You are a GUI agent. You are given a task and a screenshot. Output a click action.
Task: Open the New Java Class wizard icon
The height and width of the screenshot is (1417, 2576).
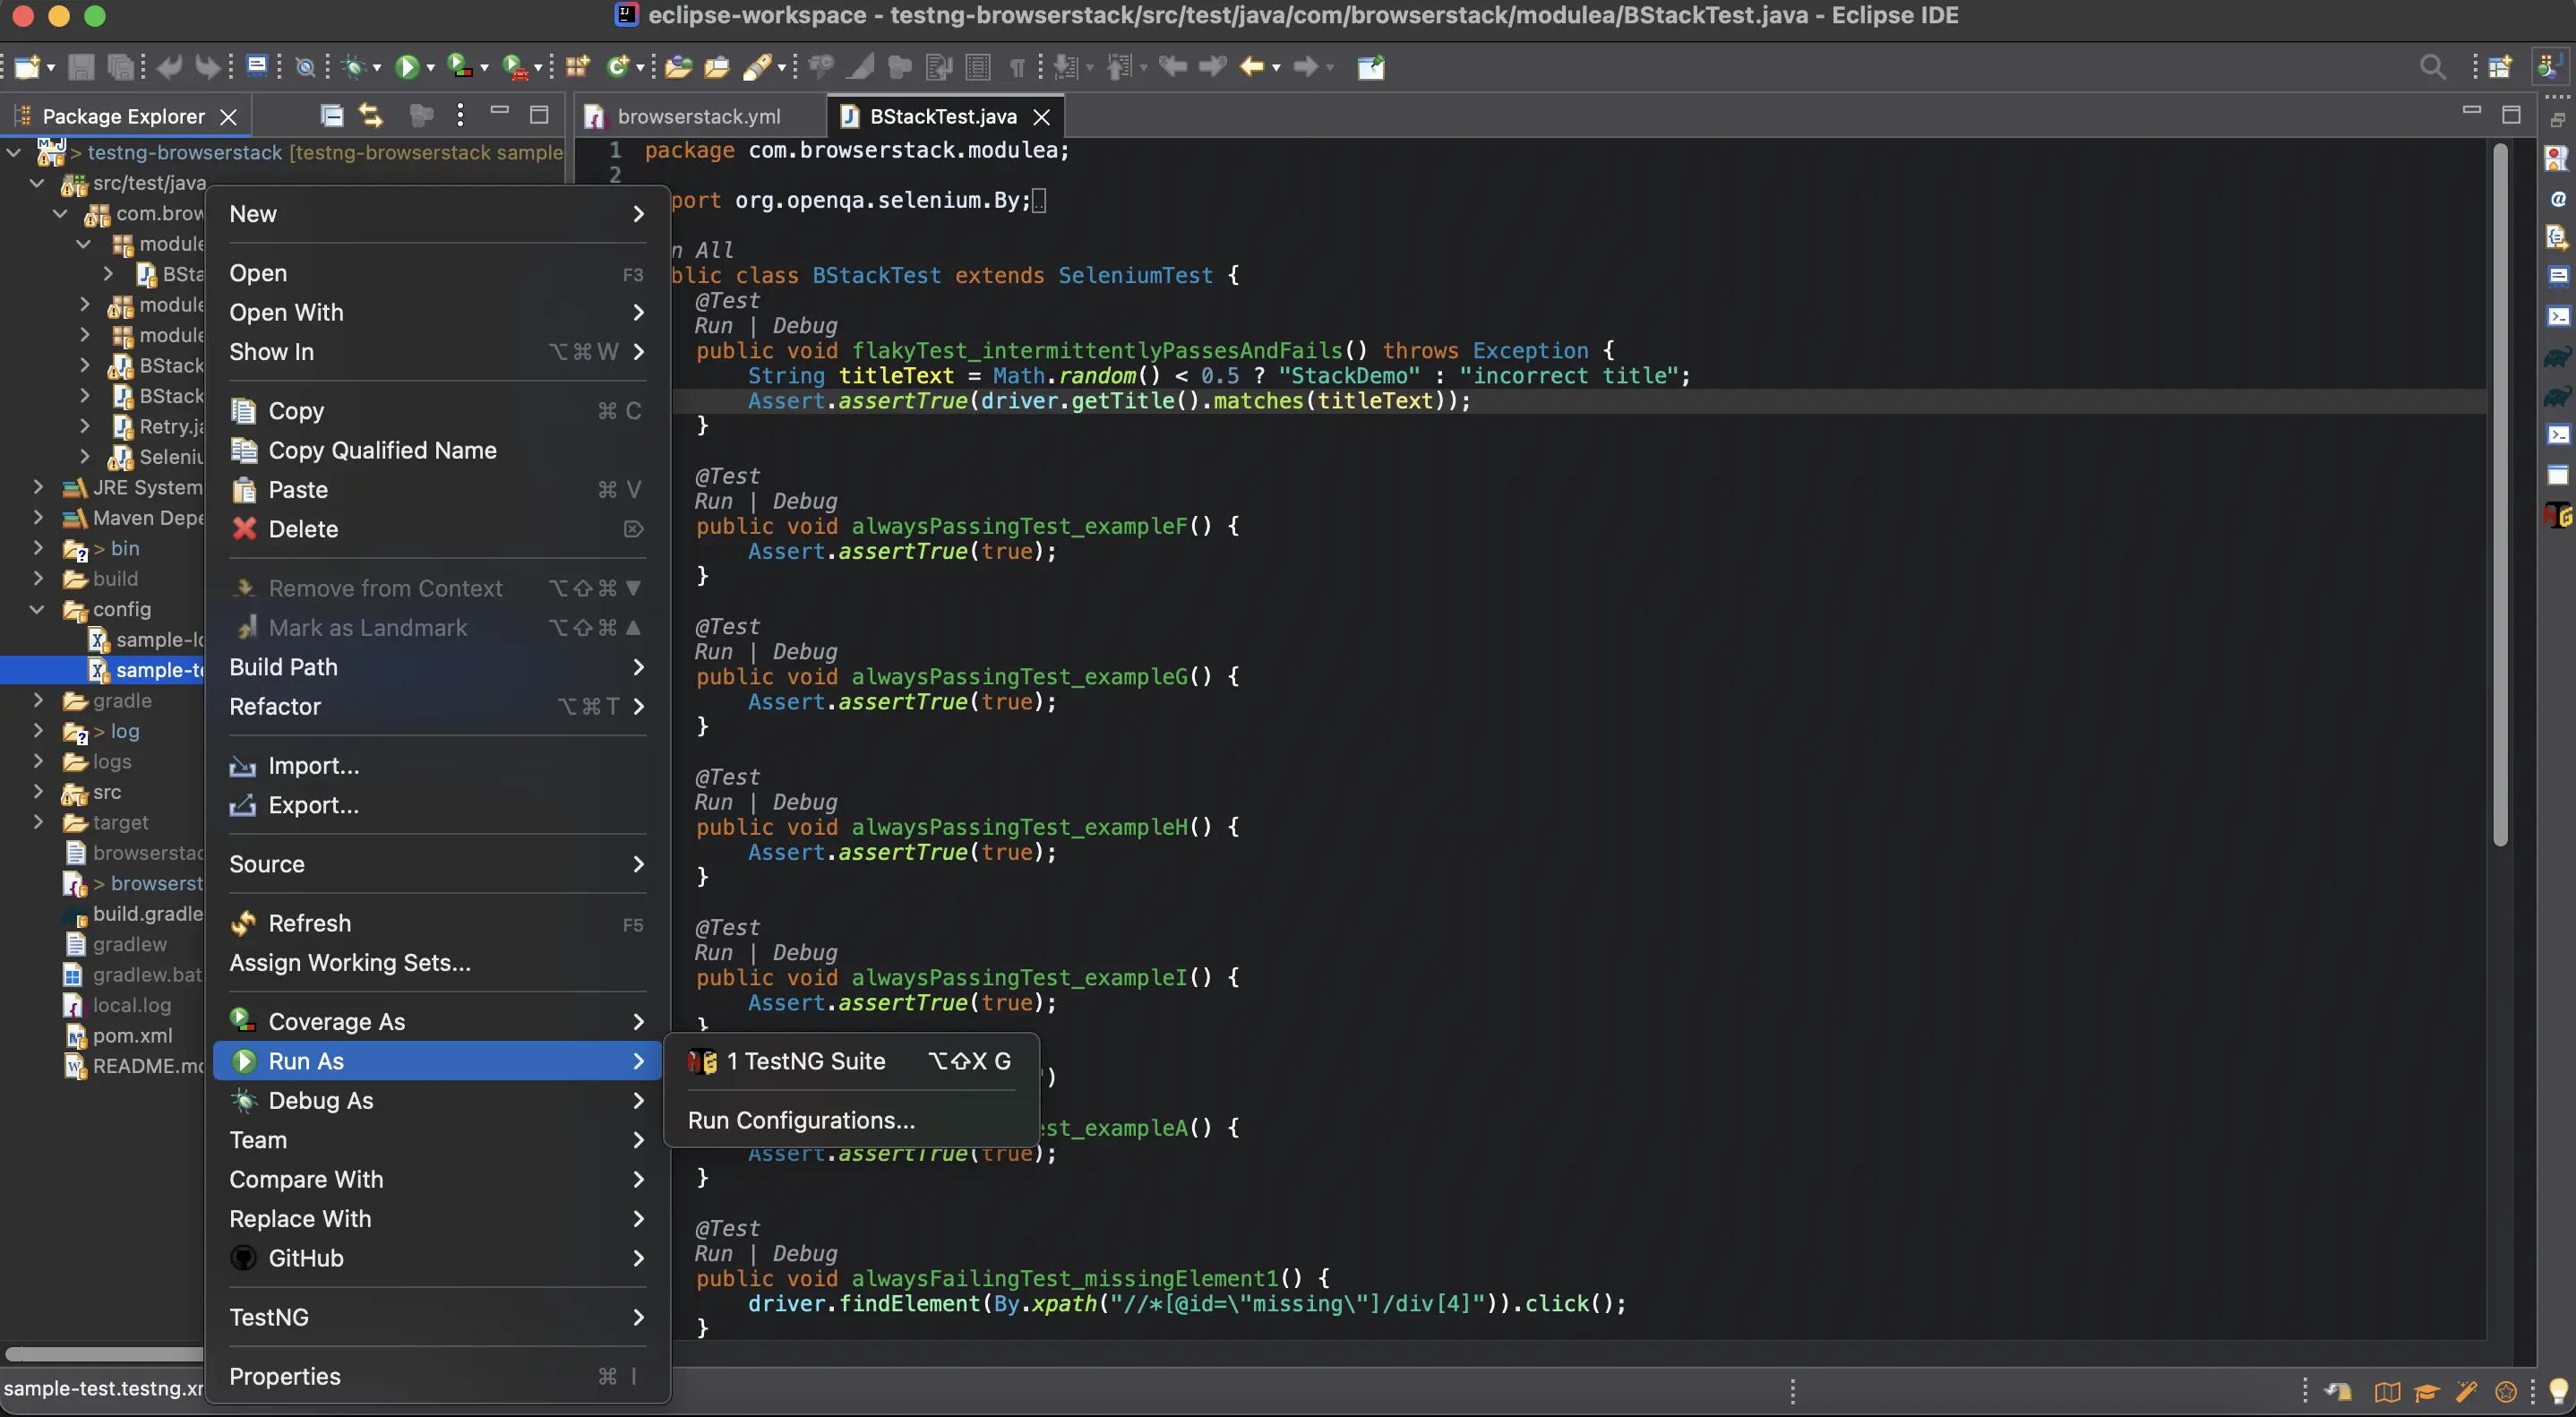coord(619,67)
